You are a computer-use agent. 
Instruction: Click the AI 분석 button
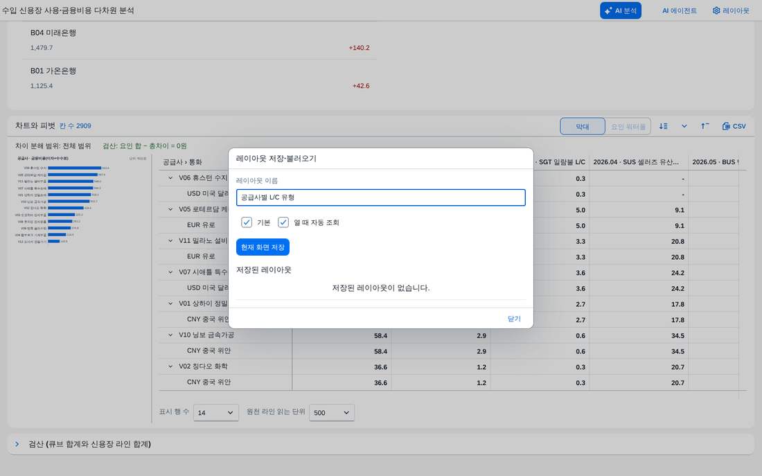pyautogui.click(x=620, y=10)
